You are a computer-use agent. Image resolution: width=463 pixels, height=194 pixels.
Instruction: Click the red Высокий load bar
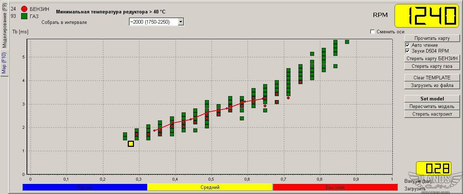click(335, 187)
